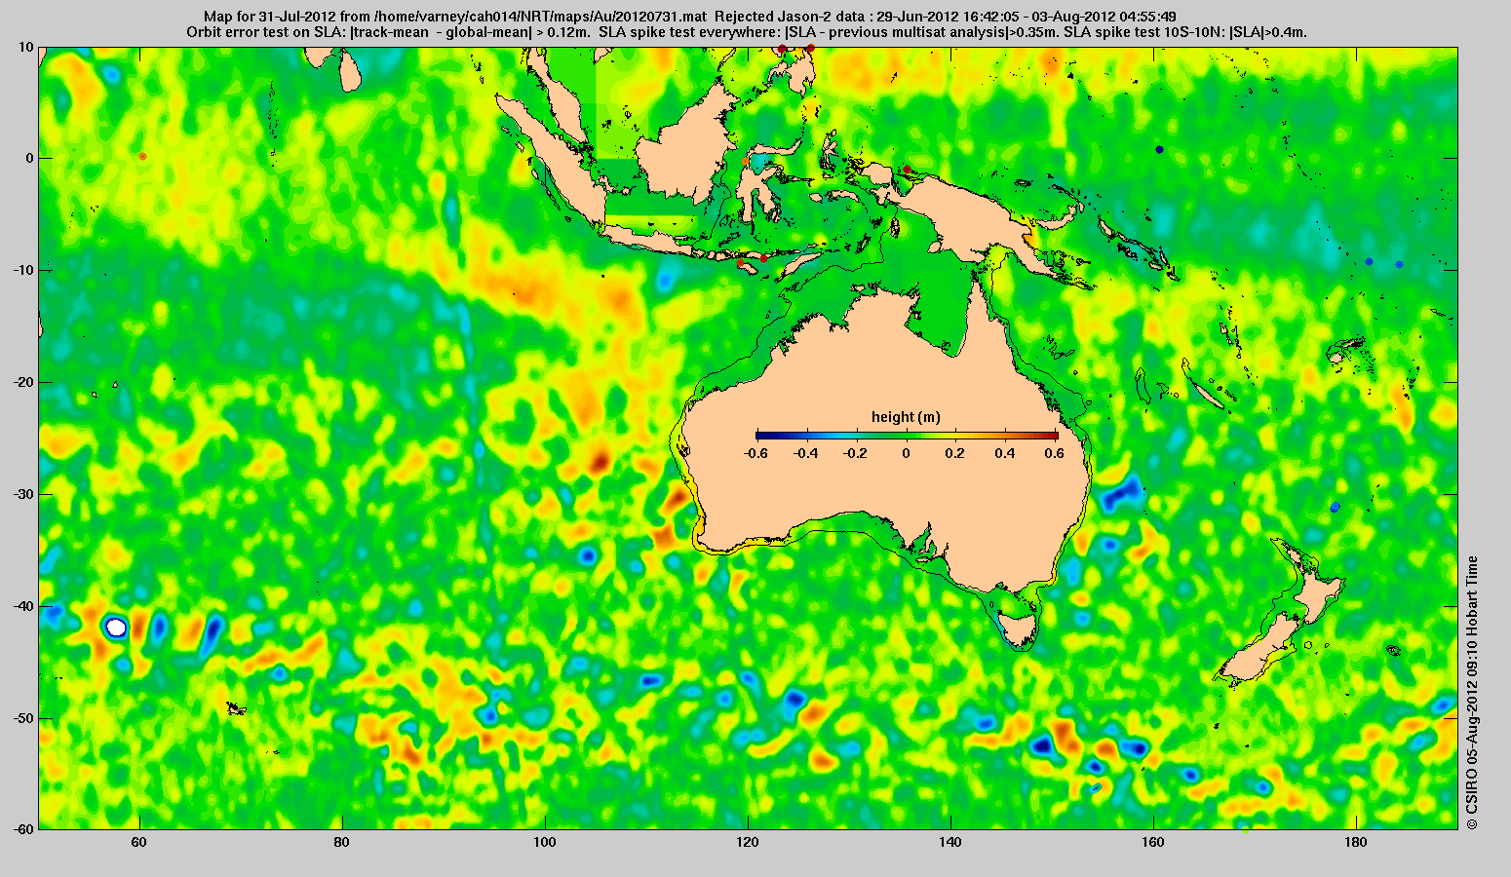
Task: Click the SLA height colorbar gradient
Action: point(907,436)
